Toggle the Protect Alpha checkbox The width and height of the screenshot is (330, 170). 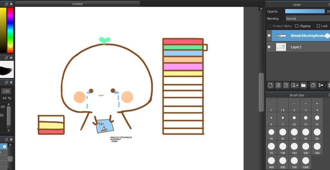coord(270,26)
